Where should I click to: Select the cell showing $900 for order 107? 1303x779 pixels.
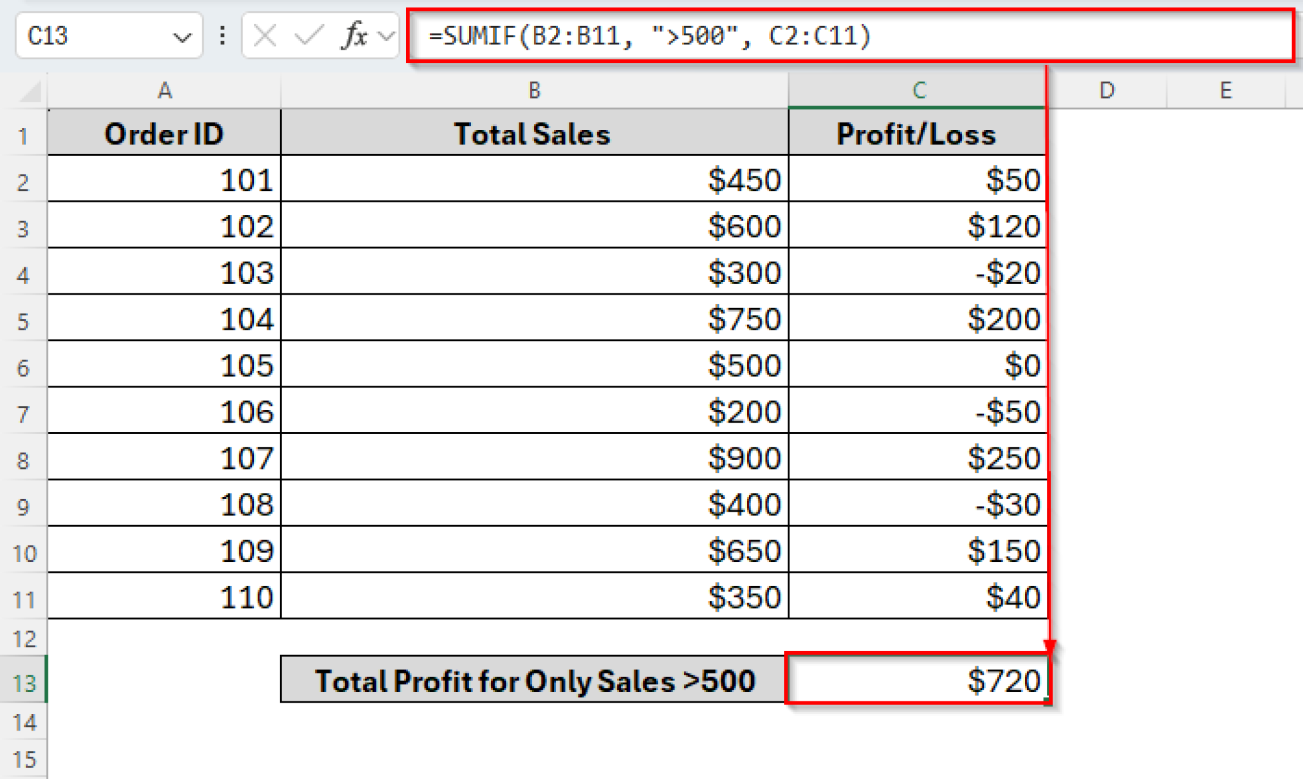click(x=533, y=458)
